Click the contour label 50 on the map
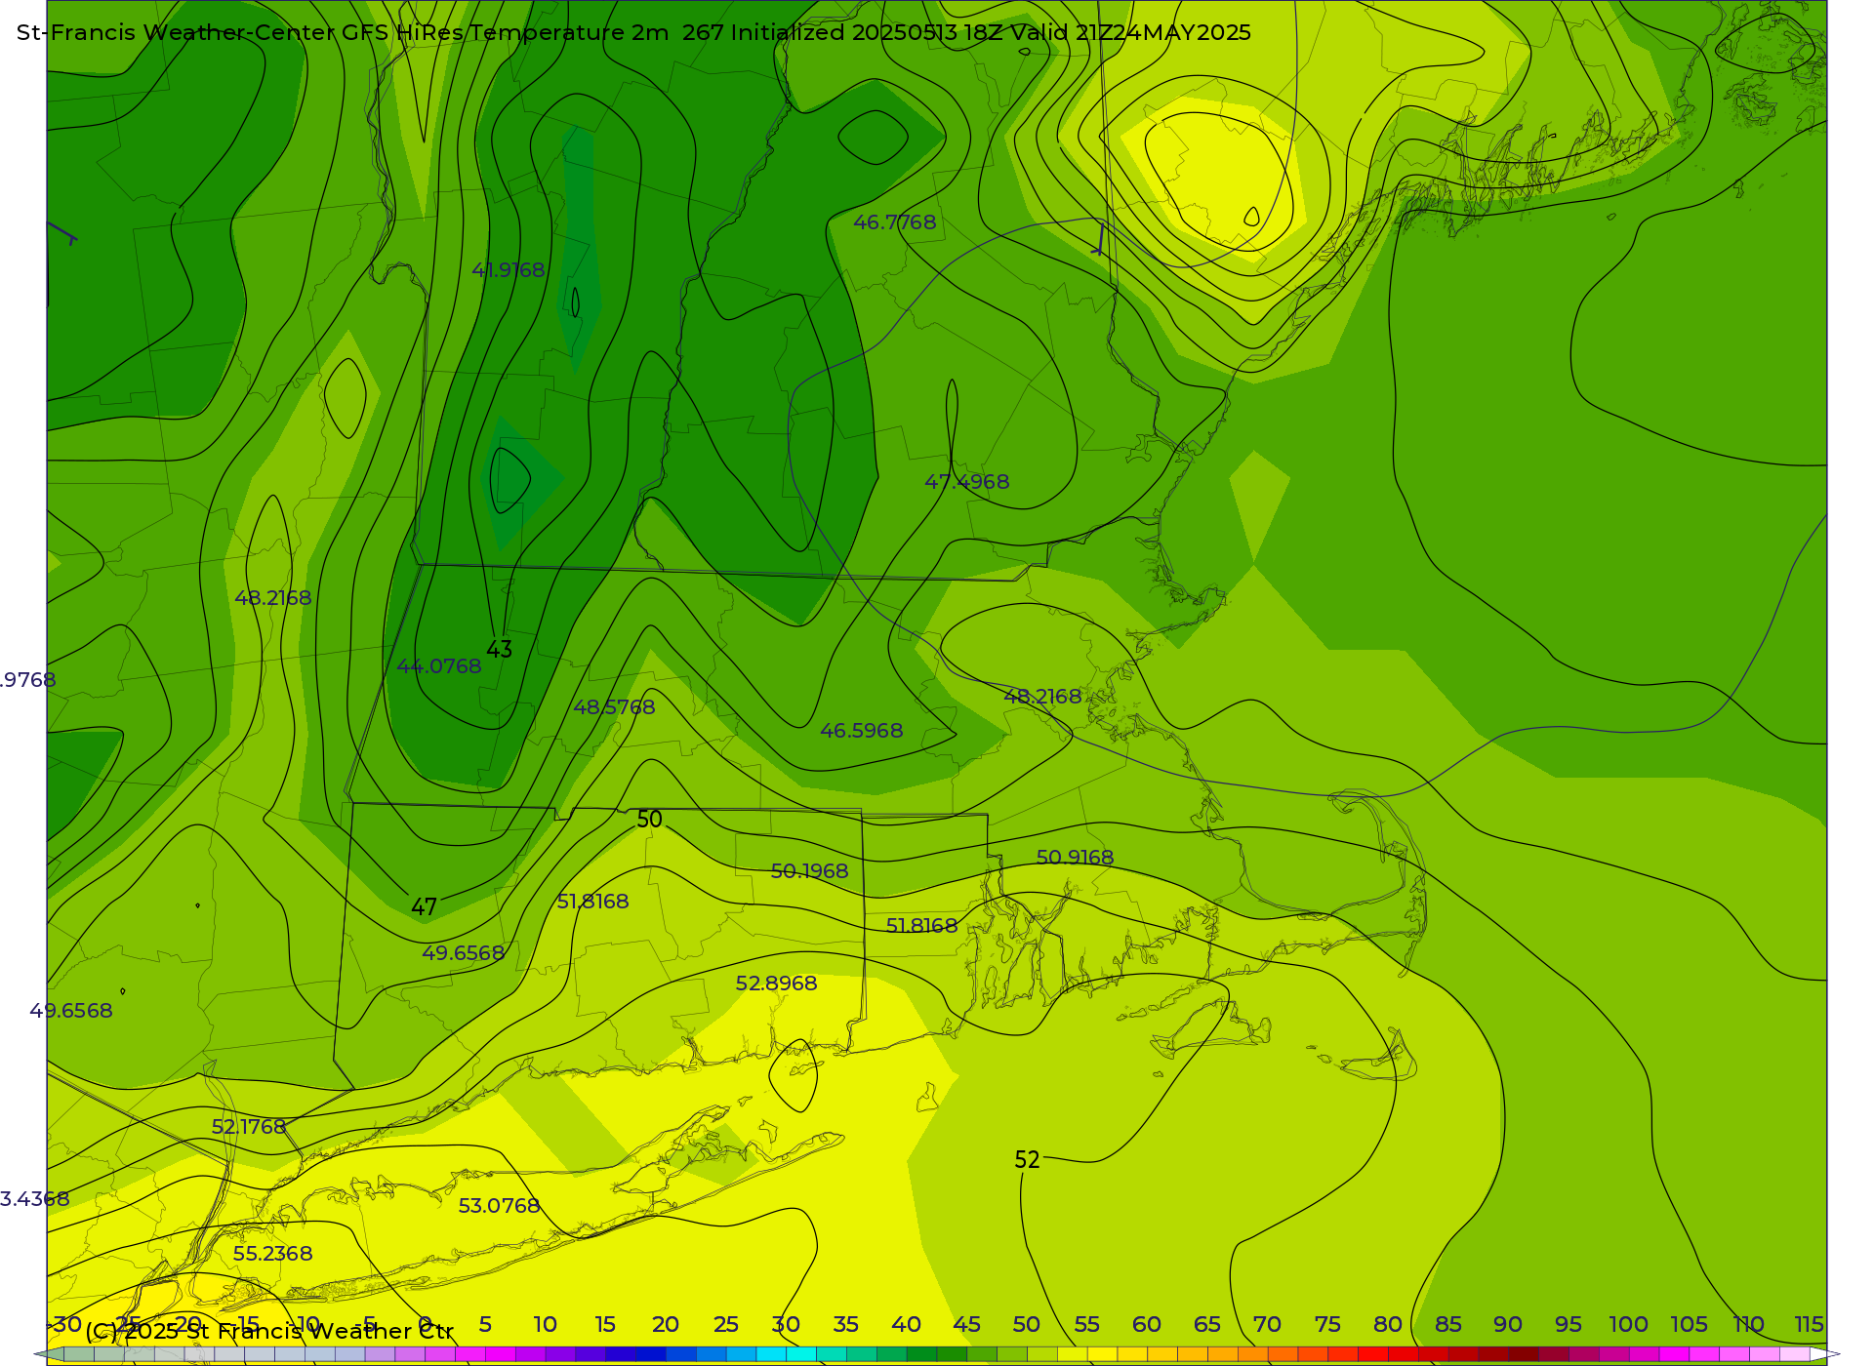This screenshot has width=1874, height=1366. pos(649,820)
